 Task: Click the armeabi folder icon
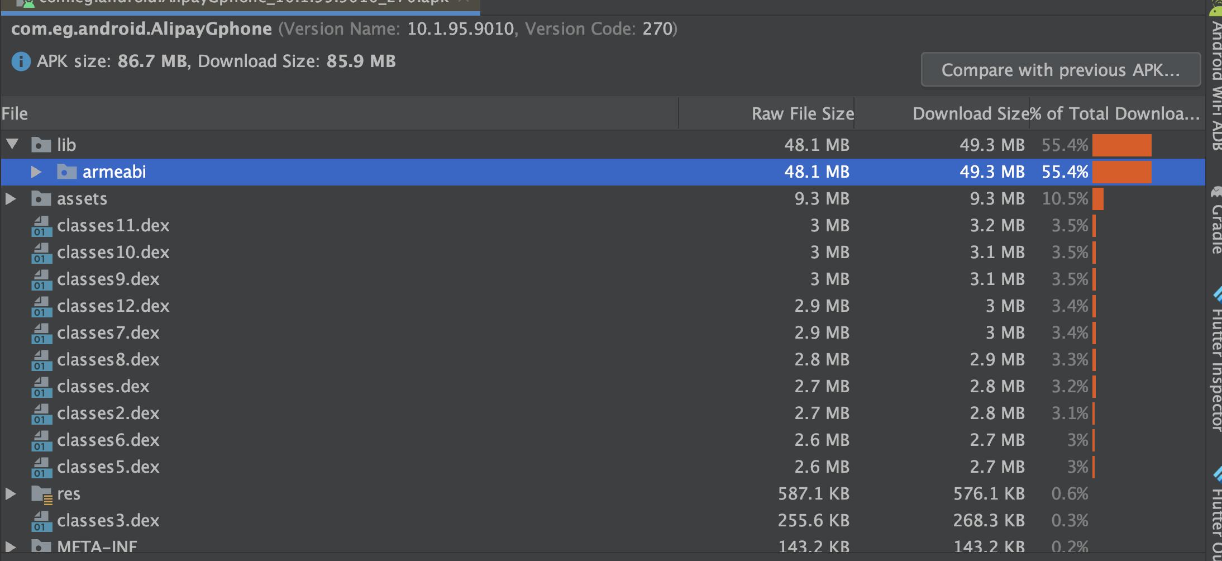(67, 172)
